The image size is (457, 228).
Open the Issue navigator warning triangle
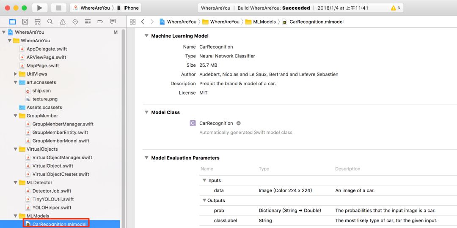63,22
